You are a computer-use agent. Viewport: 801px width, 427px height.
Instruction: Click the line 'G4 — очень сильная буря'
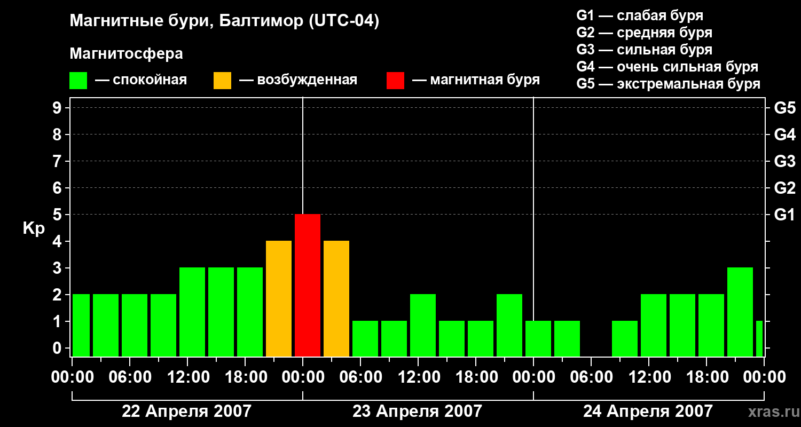coord(667,67)
